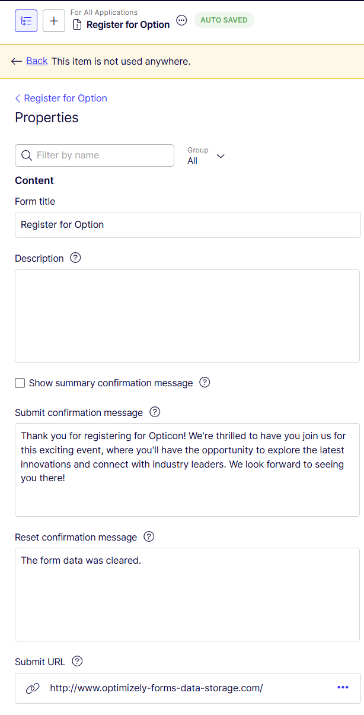Image resolution: width=364 pixels, height=715 pixels.
Task: Click the Submit URL help icon
Action: click(x=77, y=661)
